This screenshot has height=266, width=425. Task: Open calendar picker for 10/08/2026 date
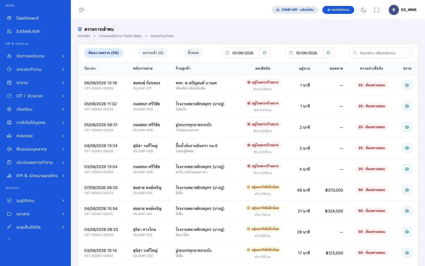pyautogui.click(x=328, y=53)
